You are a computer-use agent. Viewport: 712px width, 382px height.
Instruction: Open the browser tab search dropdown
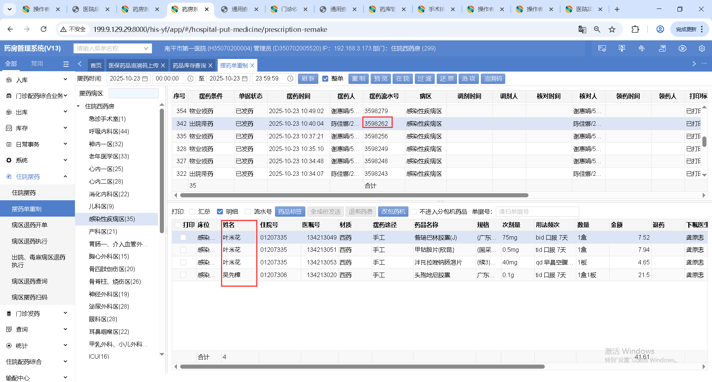click(x=9, y=9)
